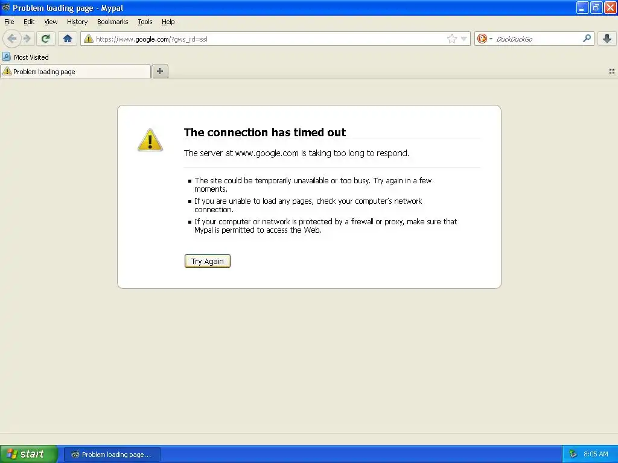618x463 pixels.
Task: Open a new tab with the plus button
Action: coord(159,71)
